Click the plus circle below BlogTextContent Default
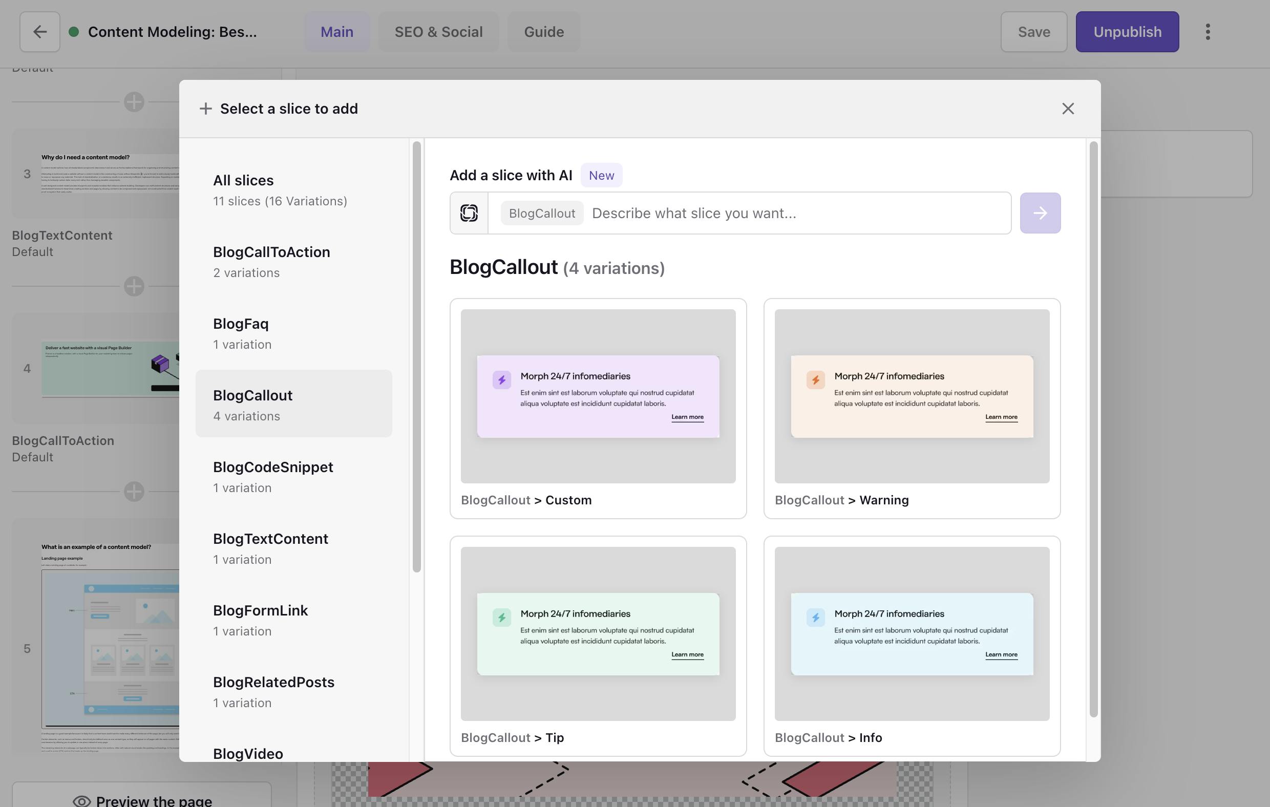Viewport: 1270px width, 807px height. coord(134,286)
